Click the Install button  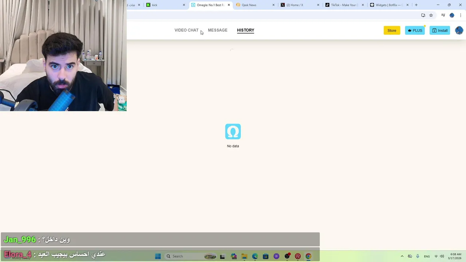[440, 31]
